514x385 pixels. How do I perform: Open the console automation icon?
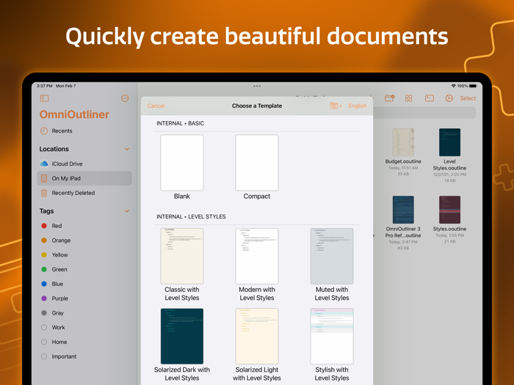pos(430,98)
